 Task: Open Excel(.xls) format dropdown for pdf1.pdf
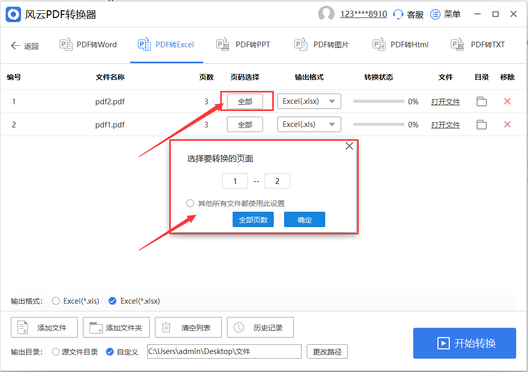309,124
